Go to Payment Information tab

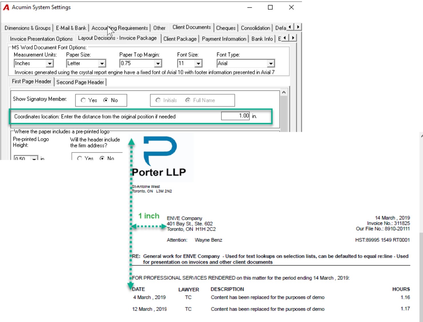pos(224,39)
